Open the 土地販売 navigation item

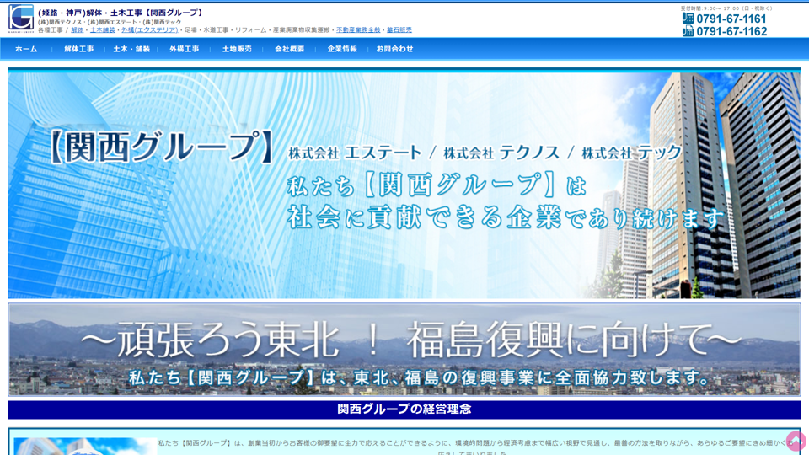[x=237, y=50]
